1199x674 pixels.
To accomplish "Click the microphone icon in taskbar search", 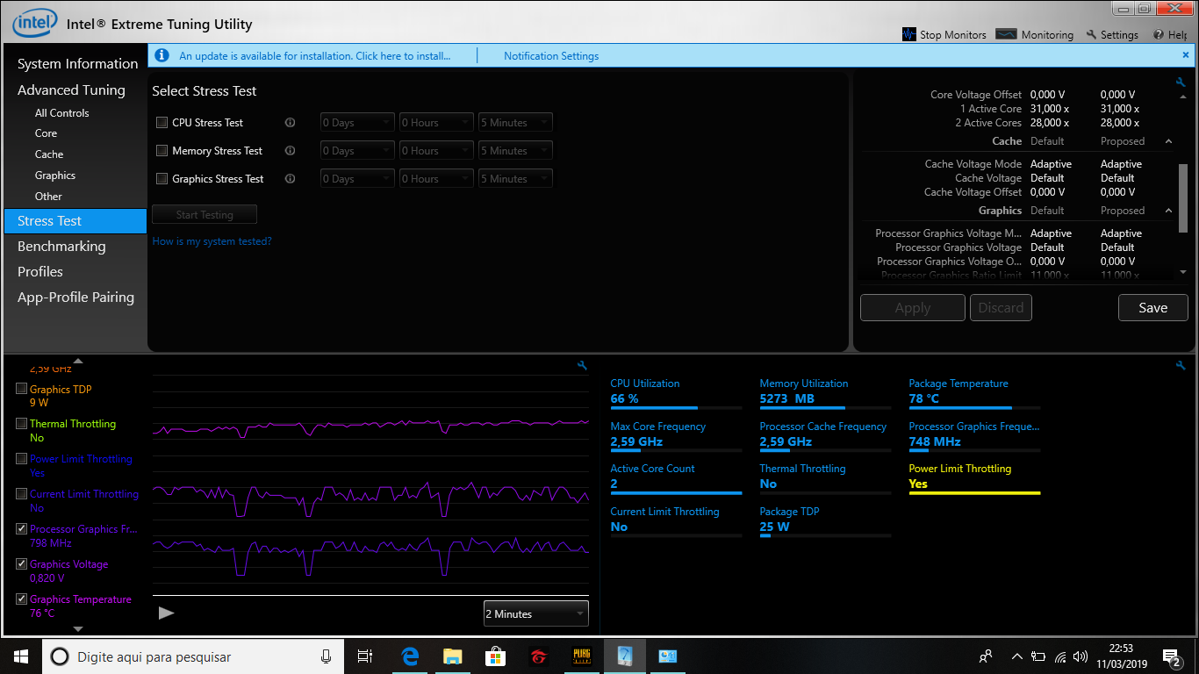I will (327, 656).
